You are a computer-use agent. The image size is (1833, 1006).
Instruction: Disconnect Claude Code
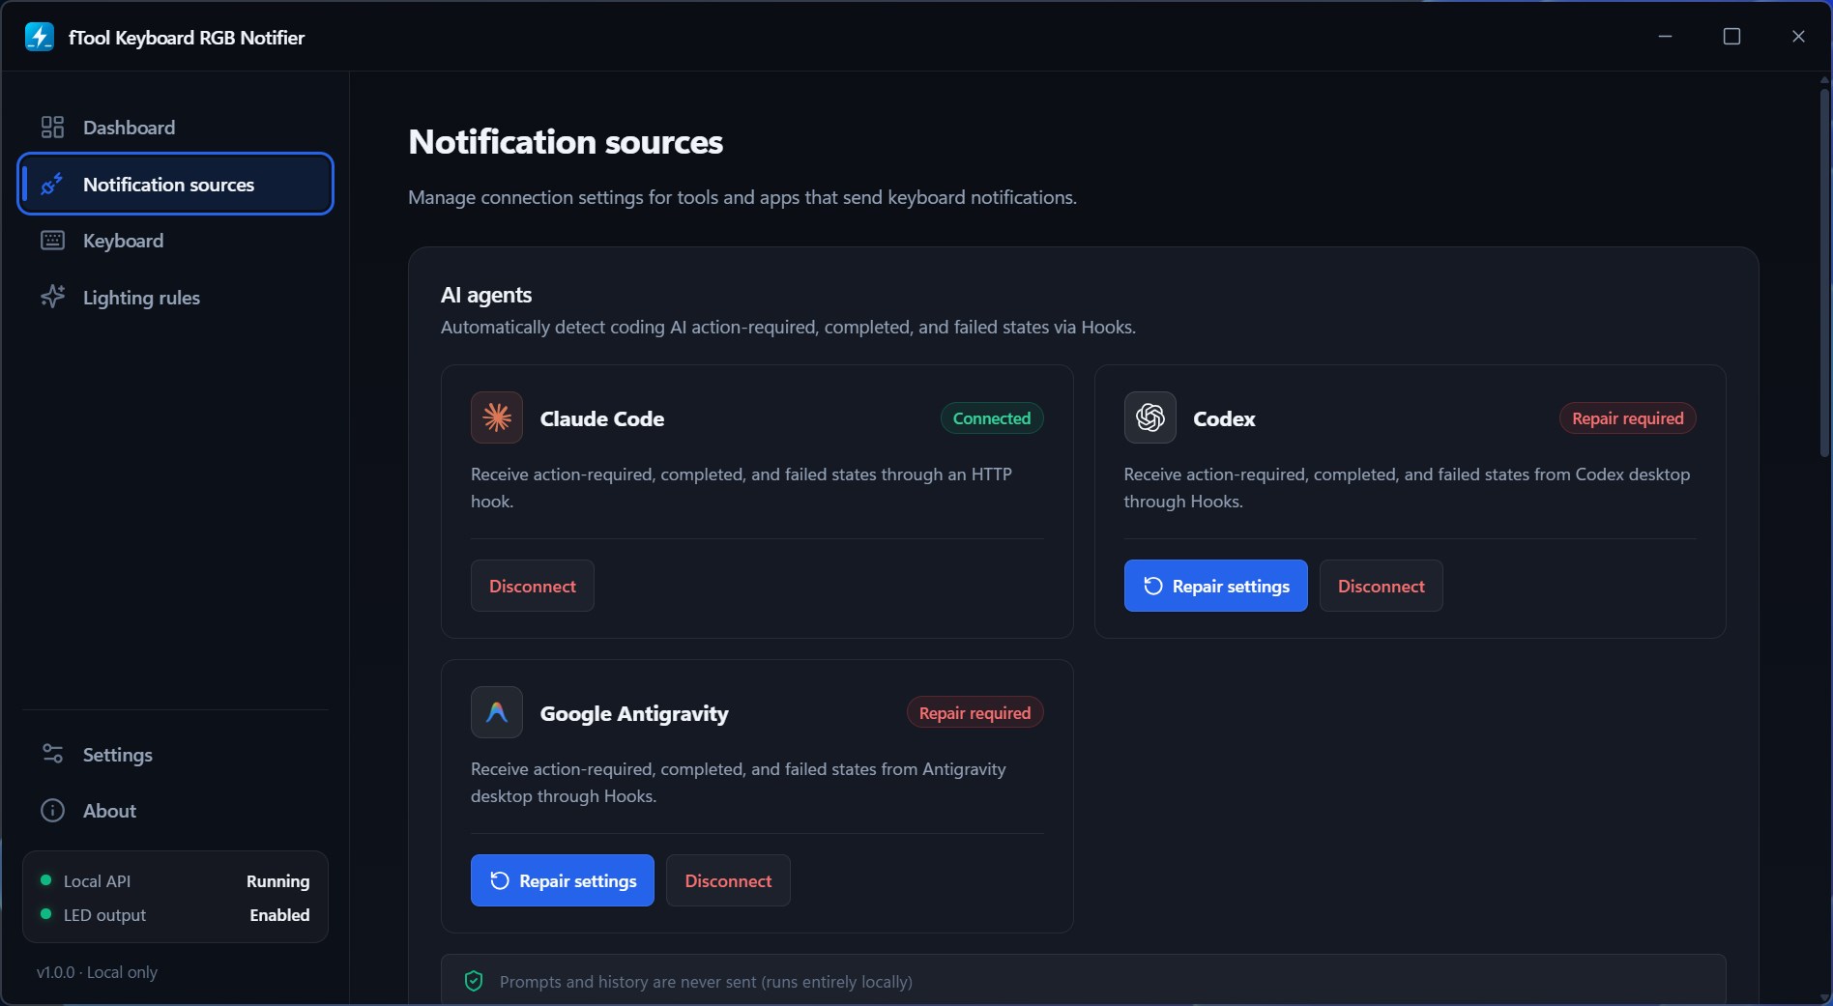pos(533,586)
